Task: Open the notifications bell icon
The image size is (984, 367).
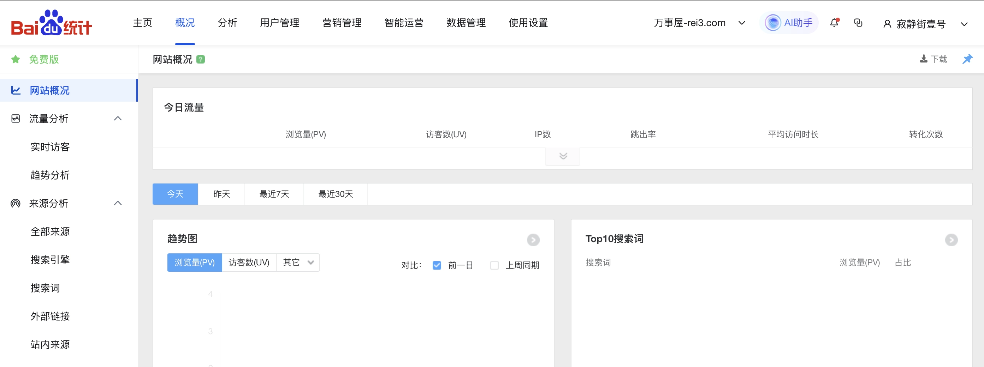Action: (834, 23)
